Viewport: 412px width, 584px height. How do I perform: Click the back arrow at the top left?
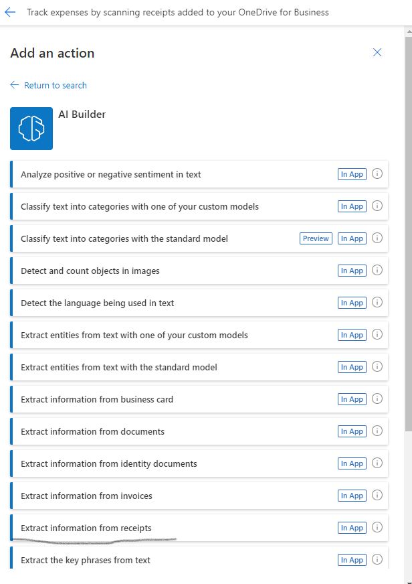coord(13,11)
